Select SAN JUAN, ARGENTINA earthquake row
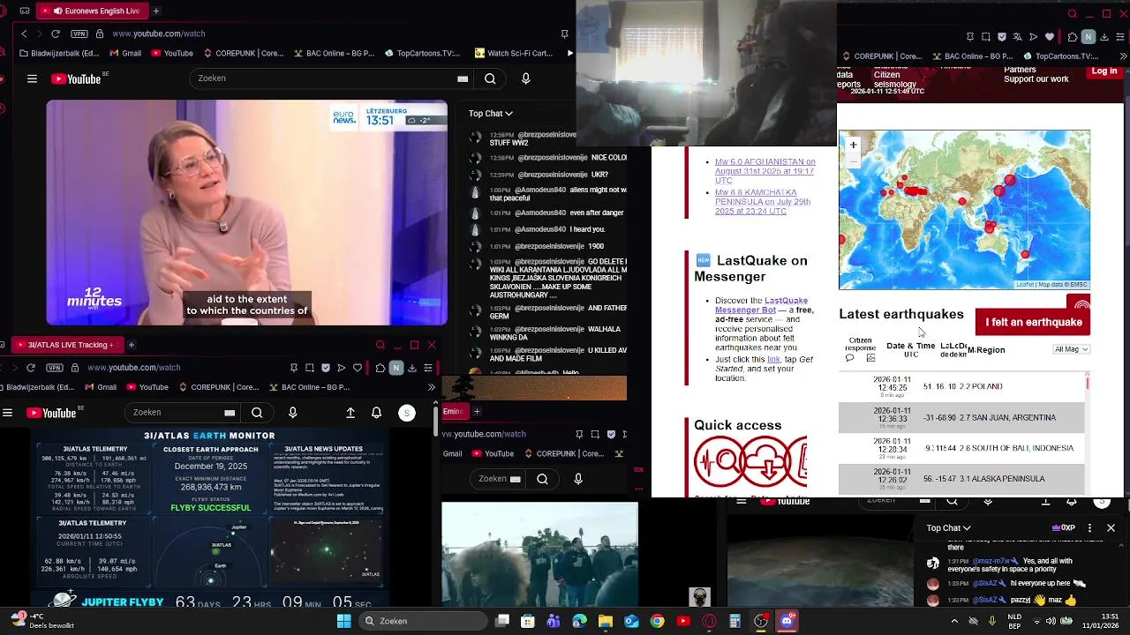The image size is (1130, 635). coord(961,417)
